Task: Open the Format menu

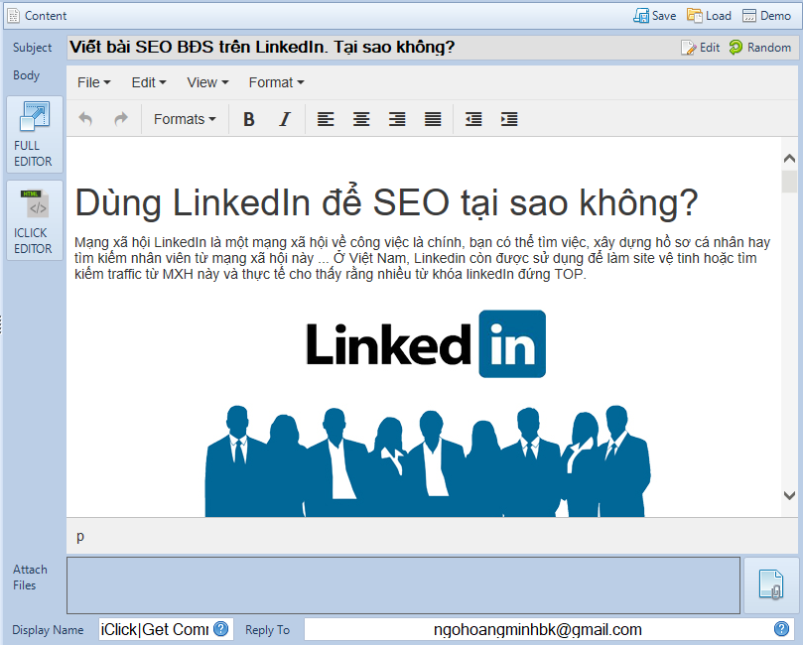Action: (x=276, y=82)
